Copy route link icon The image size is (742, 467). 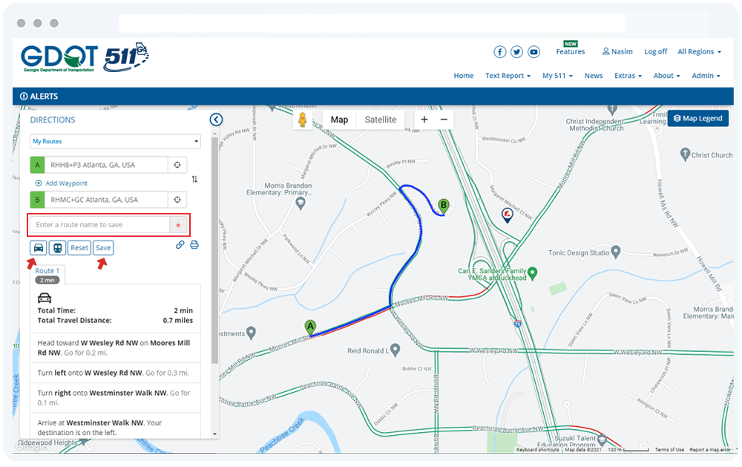click(180, 245)
